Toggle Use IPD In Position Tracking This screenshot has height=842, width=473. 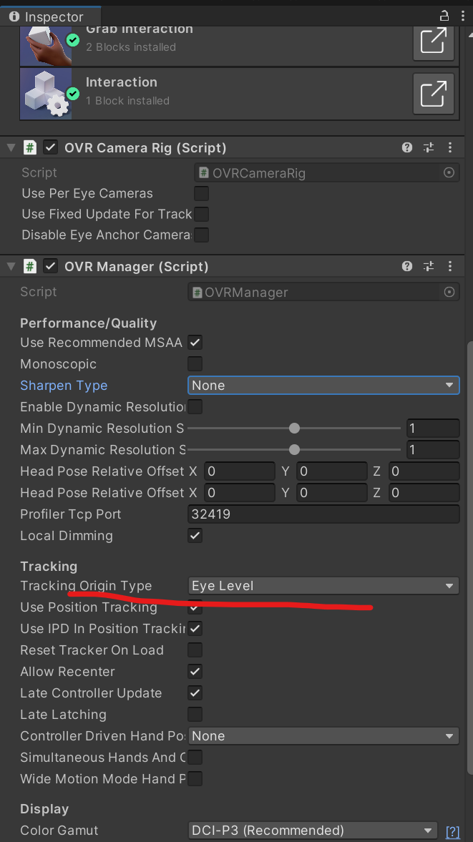[195, 628]
